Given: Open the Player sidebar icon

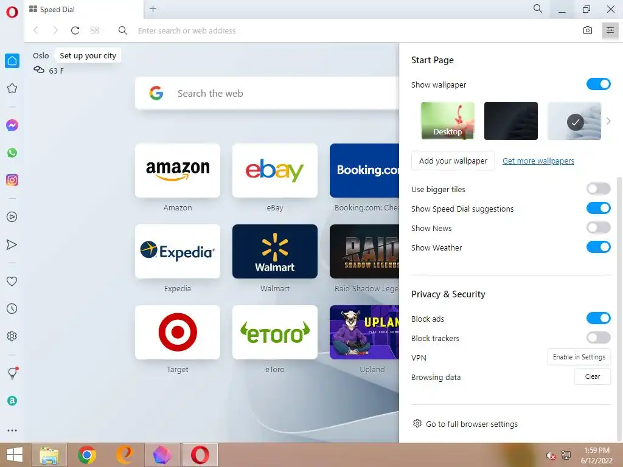Looking at the screenshot, I should point(12,217).
